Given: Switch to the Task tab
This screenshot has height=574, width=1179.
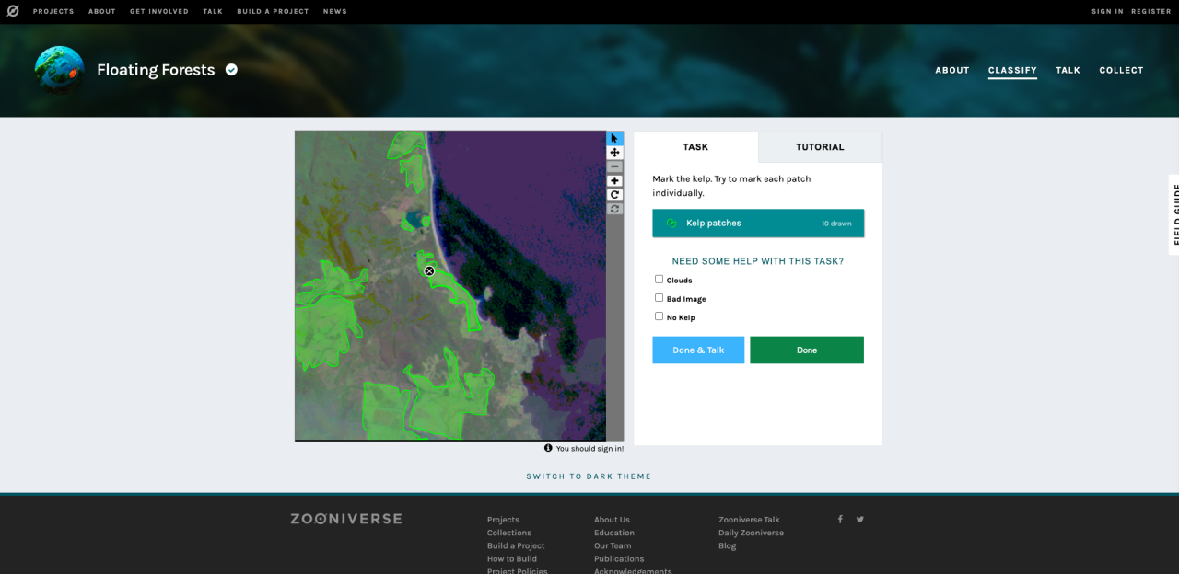Looking at the screenshot, I should point(695,147).
